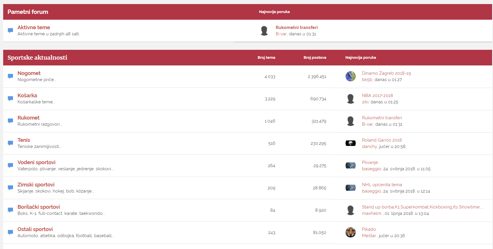Click the chat icon beside Zimski sportovi

point(10,188)
